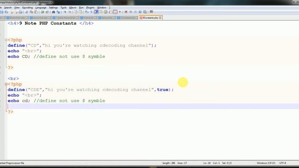Click Run macro multiple times icon
This screenshot has height=168, width=299.
(x=140, y=12)
